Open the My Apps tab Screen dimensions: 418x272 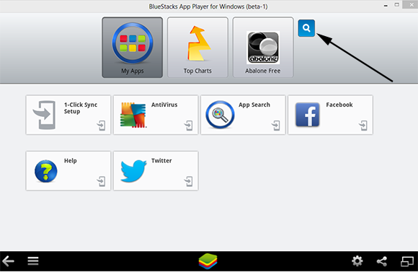pyautogui.click(x=132, y=48)
